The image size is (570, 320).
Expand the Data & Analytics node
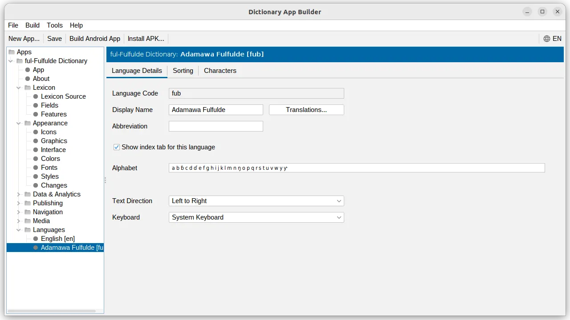pyautogui.click(x=19, y=194)
